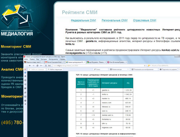Open the Анализ СМИ heading link
Viewport: 180px width, 137px height.
(12, 69)
